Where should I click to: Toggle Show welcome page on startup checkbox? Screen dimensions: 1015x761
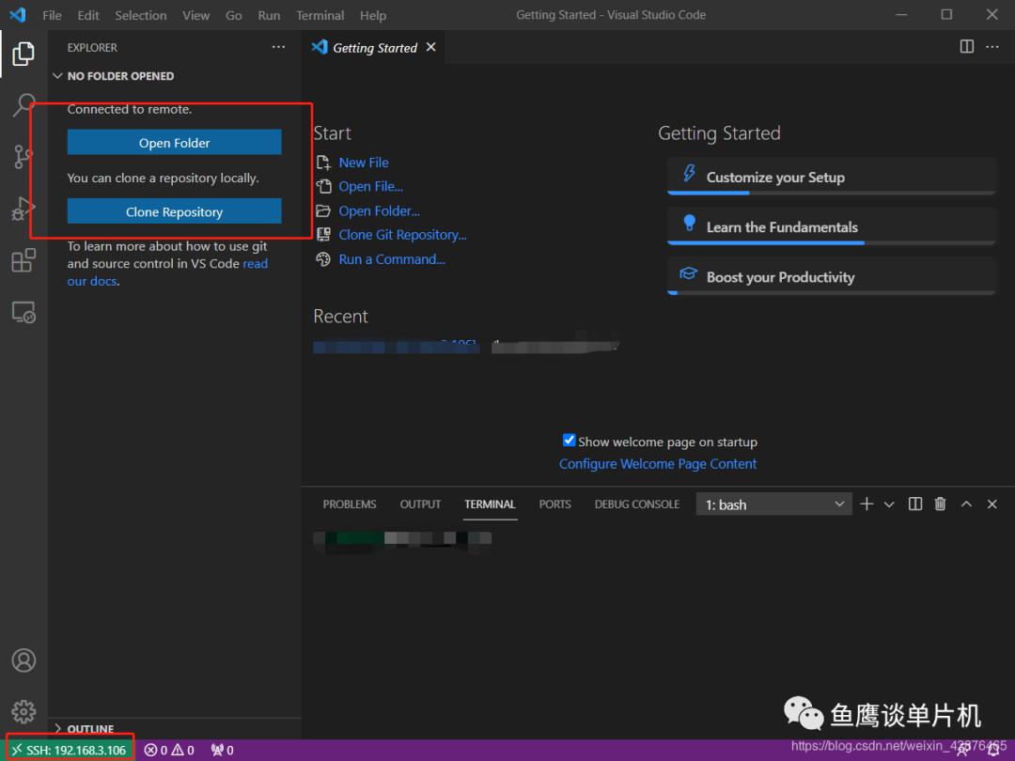[x=569, y=441]
